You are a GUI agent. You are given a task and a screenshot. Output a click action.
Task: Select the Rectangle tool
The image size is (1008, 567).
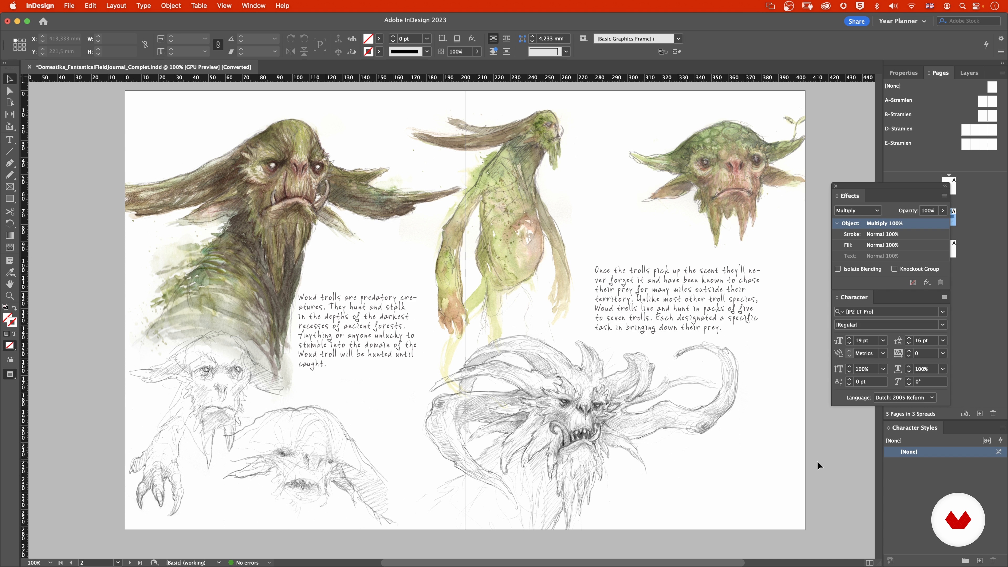10,199
